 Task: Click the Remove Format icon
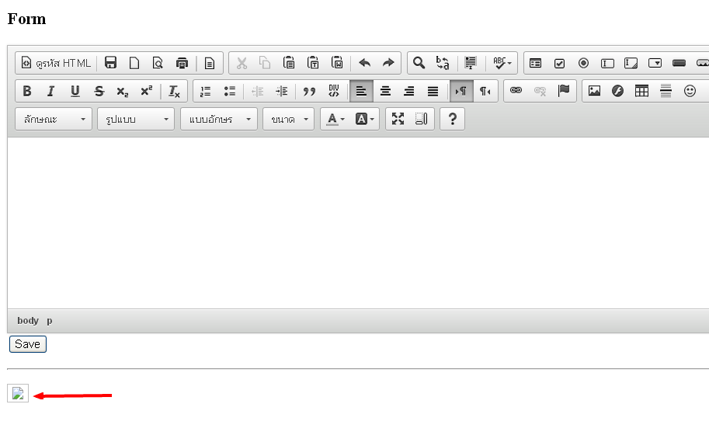point(174,91)
